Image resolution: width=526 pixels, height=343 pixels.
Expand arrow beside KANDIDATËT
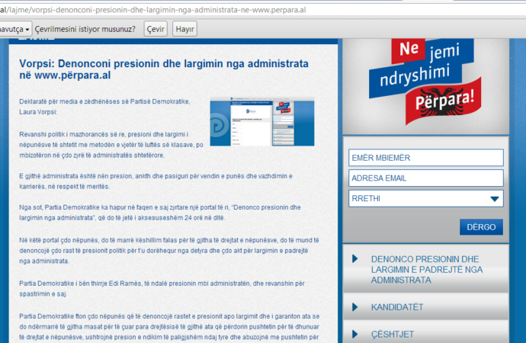[355, 306]
